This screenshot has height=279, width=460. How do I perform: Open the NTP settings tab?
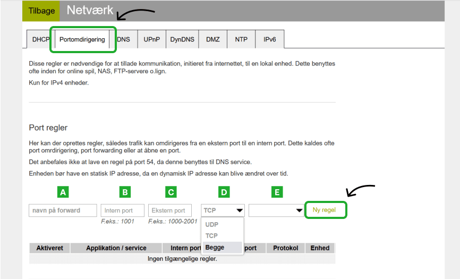[241, 40]
